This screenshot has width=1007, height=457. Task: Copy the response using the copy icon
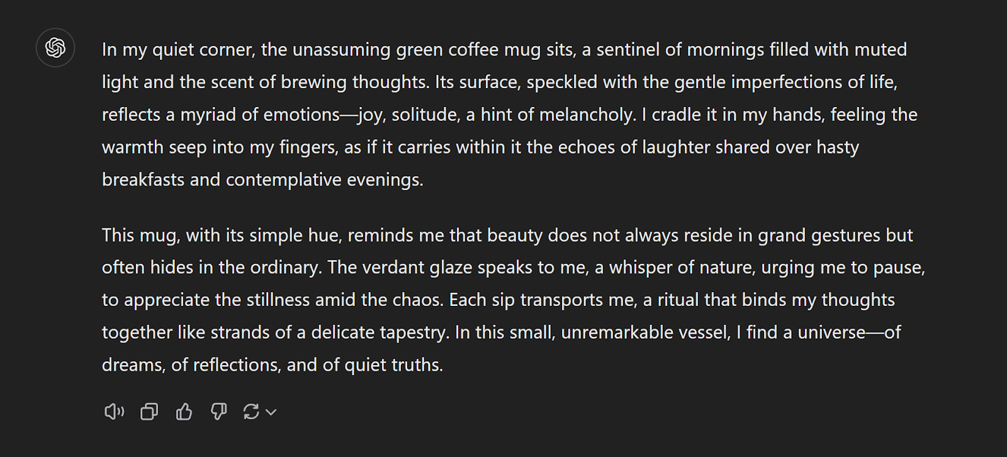pos(149,412)
